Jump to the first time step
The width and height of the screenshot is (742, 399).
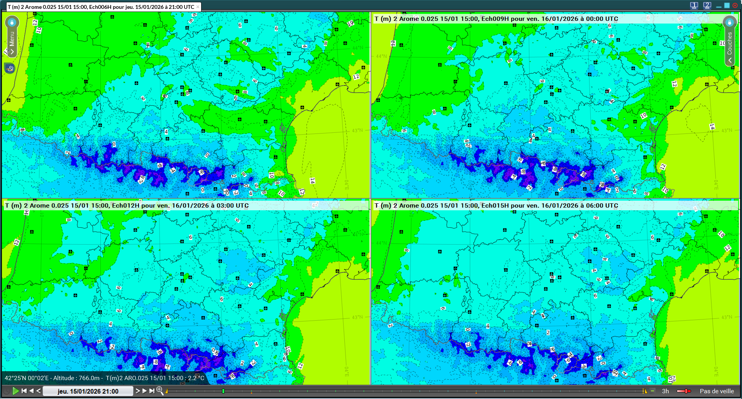click(x=24, y=391)
